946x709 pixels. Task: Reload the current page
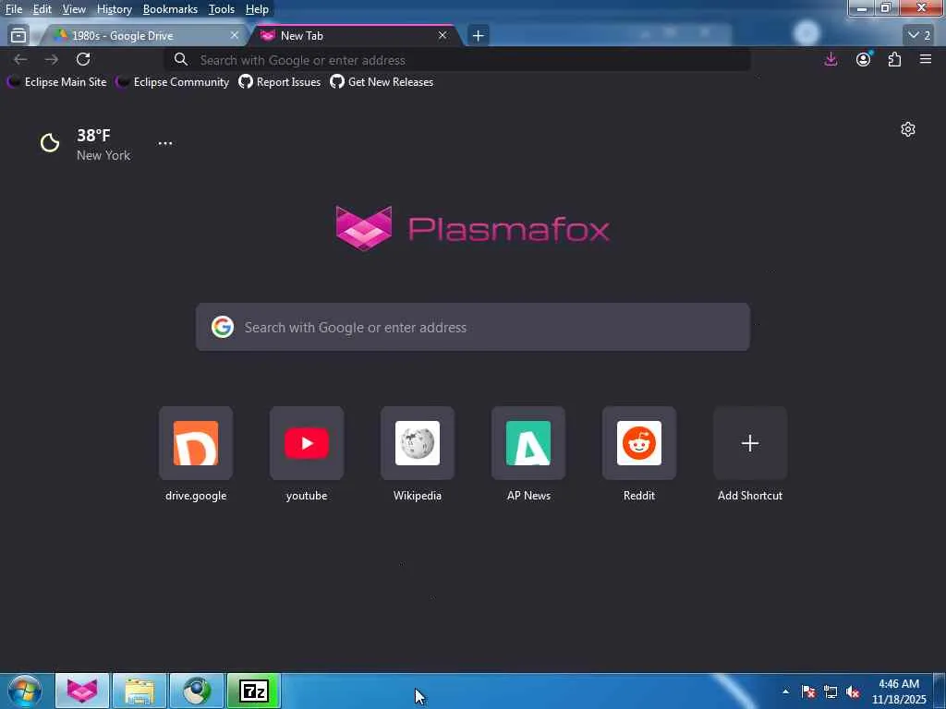point(83,59)
